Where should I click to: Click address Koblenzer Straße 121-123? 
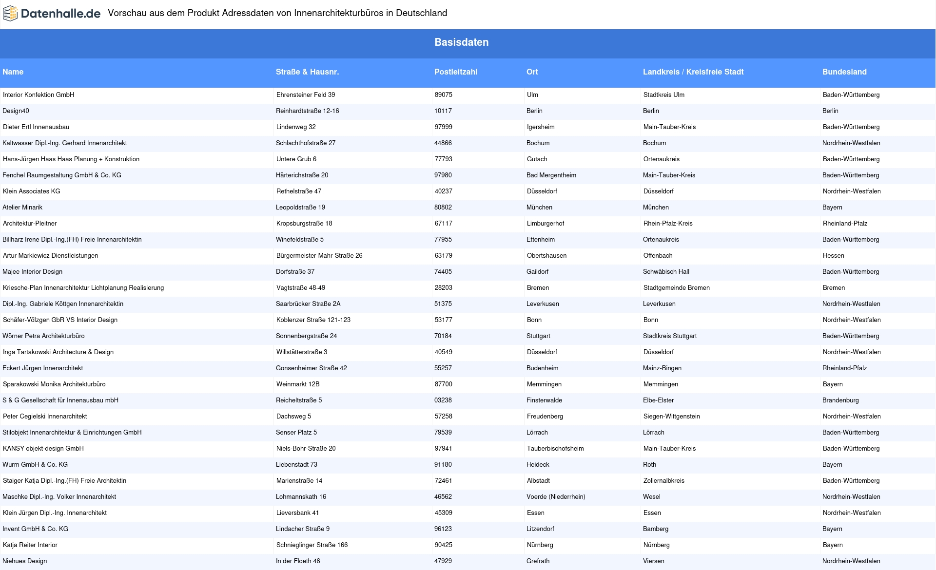click(x=313, y=320)
